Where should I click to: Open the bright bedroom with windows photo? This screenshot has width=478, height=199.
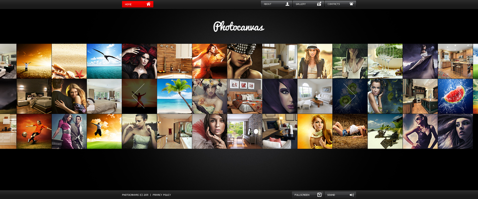click(x=104, y=97)
